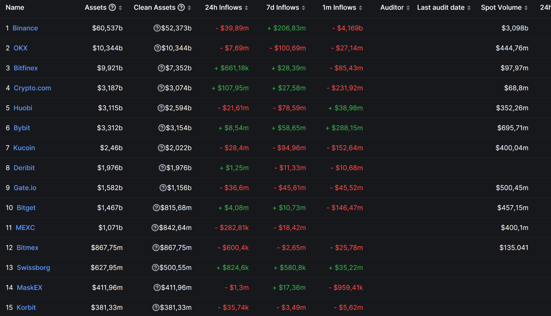Sort by 24h Inflows arrows
The image size is (551, 316).
[x=246, y=8]
